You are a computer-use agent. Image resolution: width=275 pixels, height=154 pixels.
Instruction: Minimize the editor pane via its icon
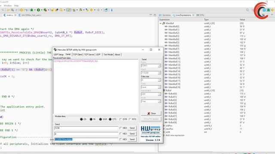151,15
